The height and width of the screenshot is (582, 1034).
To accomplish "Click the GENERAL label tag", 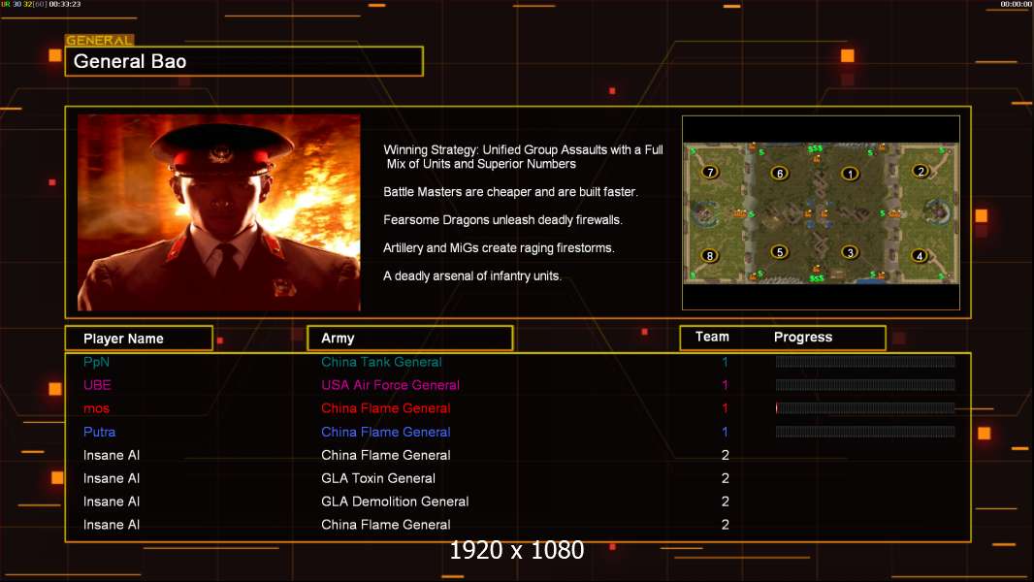I will point(100,40).
